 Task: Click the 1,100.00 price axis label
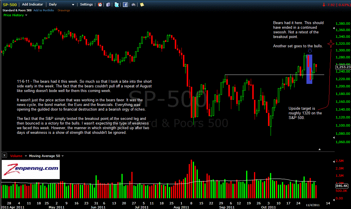pyautogui.click(x=343, y=125)
